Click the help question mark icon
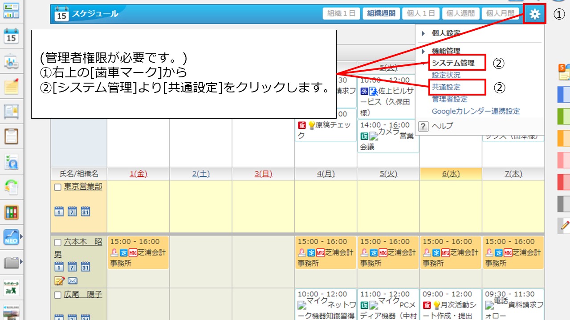The height and width of the screenshot is (320, 570). click(x=423, y=126)
